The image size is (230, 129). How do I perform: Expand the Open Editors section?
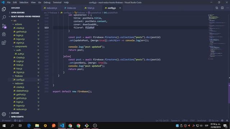[18, 13]
